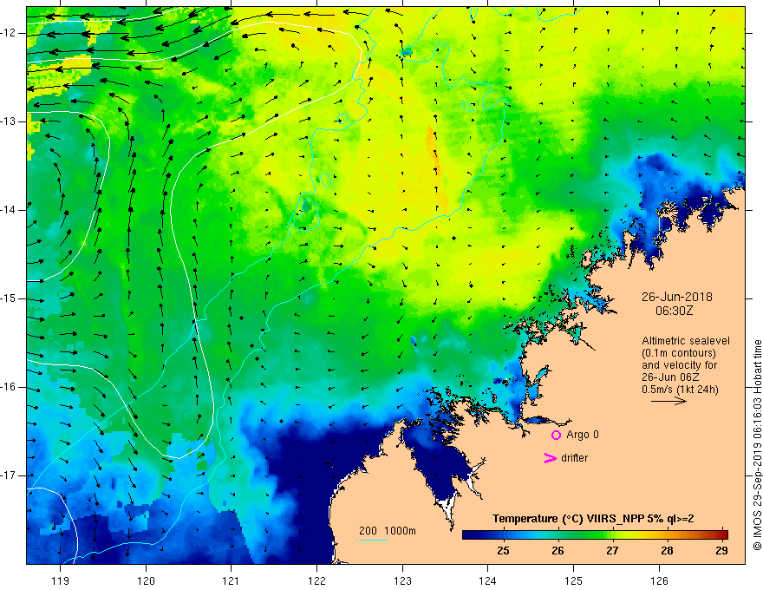Click the 0.5m/s velocity reference arrow

pyautogui.click(x=668, y=401)
